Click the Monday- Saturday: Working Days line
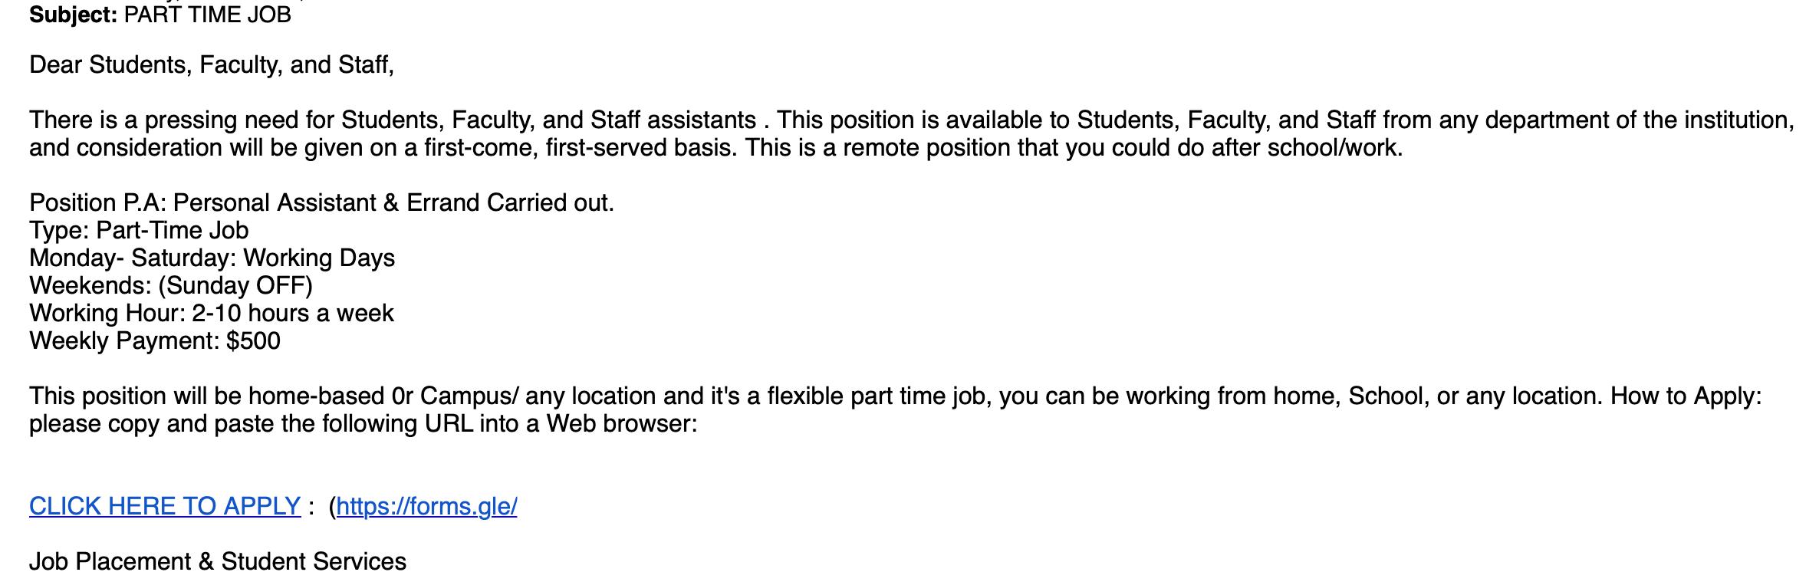Image resolution: width=1819 pixels, height=572 pixels. tap(212, 258)
